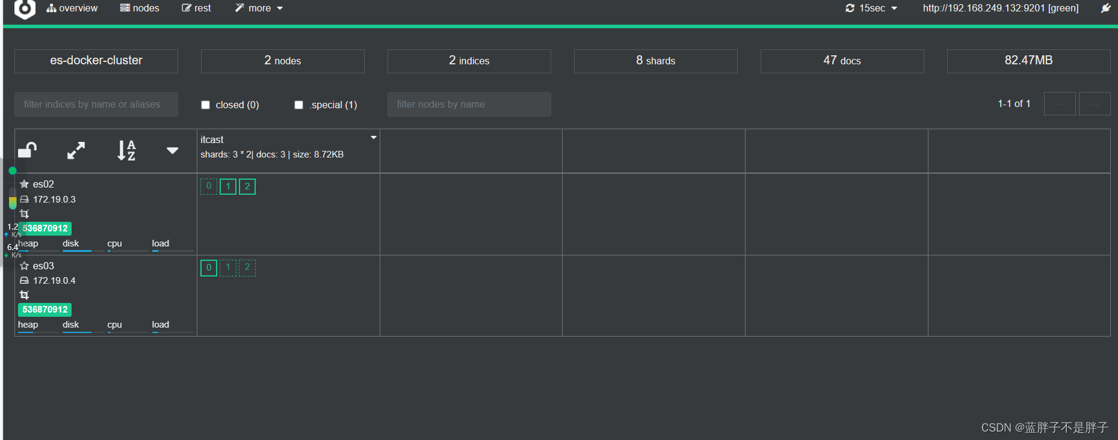Viewport: 1118px width, 440px height.
Task: Click the connection plug icon
Action: pos(1106,8)
